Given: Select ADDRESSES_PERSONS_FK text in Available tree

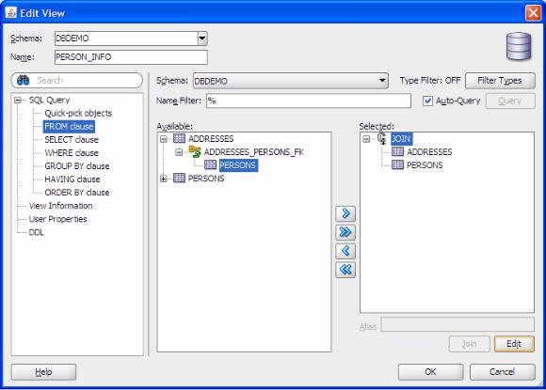Looking at the screenshot, I should 254,152.
